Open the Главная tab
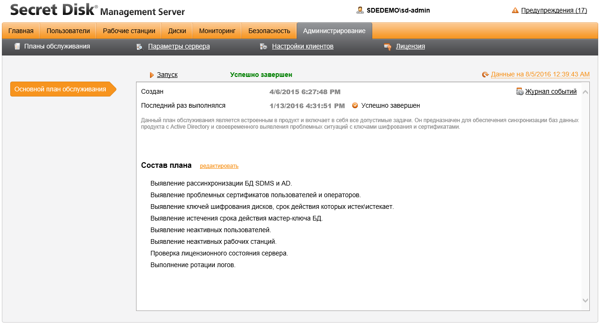The width and height of the screenshot is (601, 324). (x=20, y=31)
